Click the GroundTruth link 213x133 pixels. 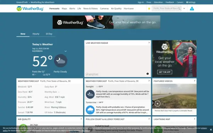[x=22, y=2]
